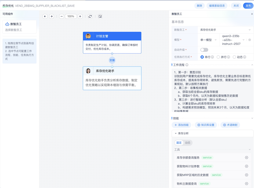This screenshot has height=188, width=254.
Task: Collapse the 库存分析 skill section
Action: click(175, 133)
